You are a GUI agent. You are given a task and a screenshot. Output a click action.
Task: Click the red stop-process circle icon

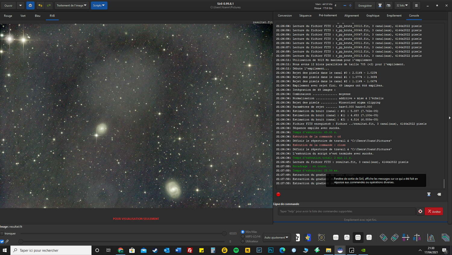click(278, 194)
